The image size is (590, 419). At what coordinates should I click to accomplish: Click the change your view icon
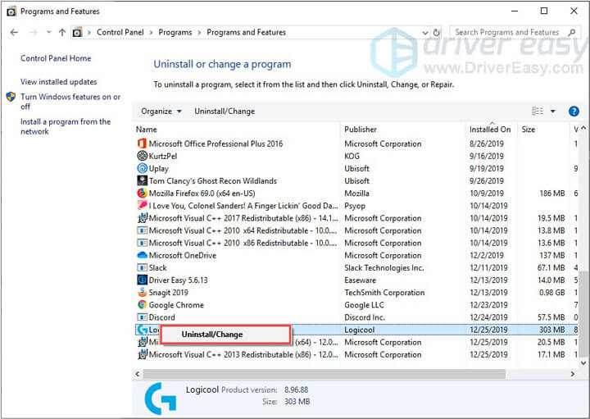[x=538, y=111]
